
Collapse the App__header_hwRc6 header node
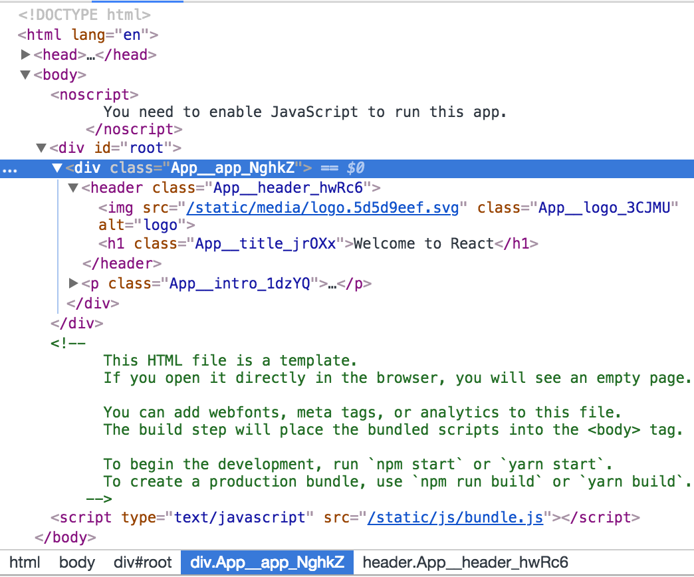point(73,187)
